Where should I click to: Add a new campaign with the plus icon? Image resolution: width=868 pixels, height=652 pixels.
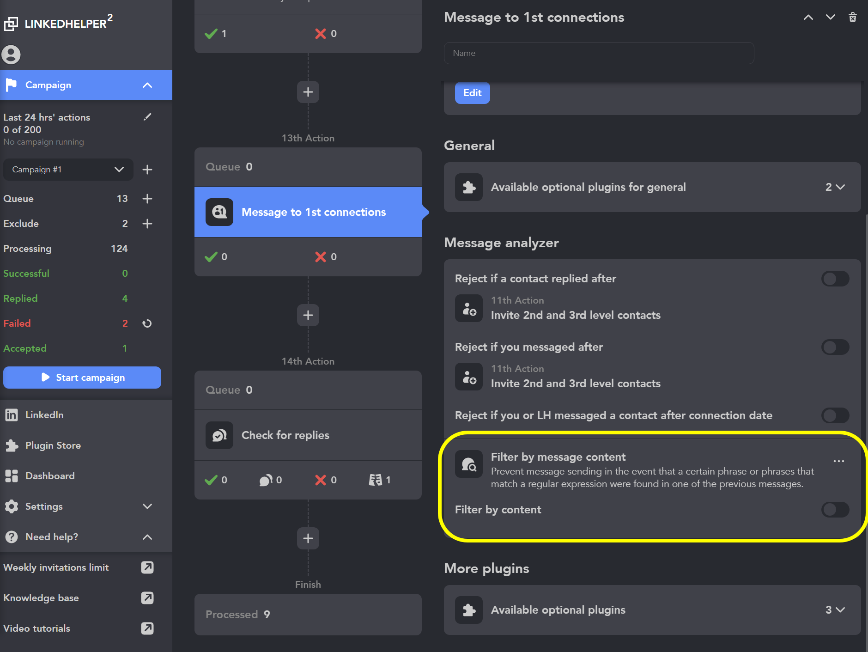[147, 170]
